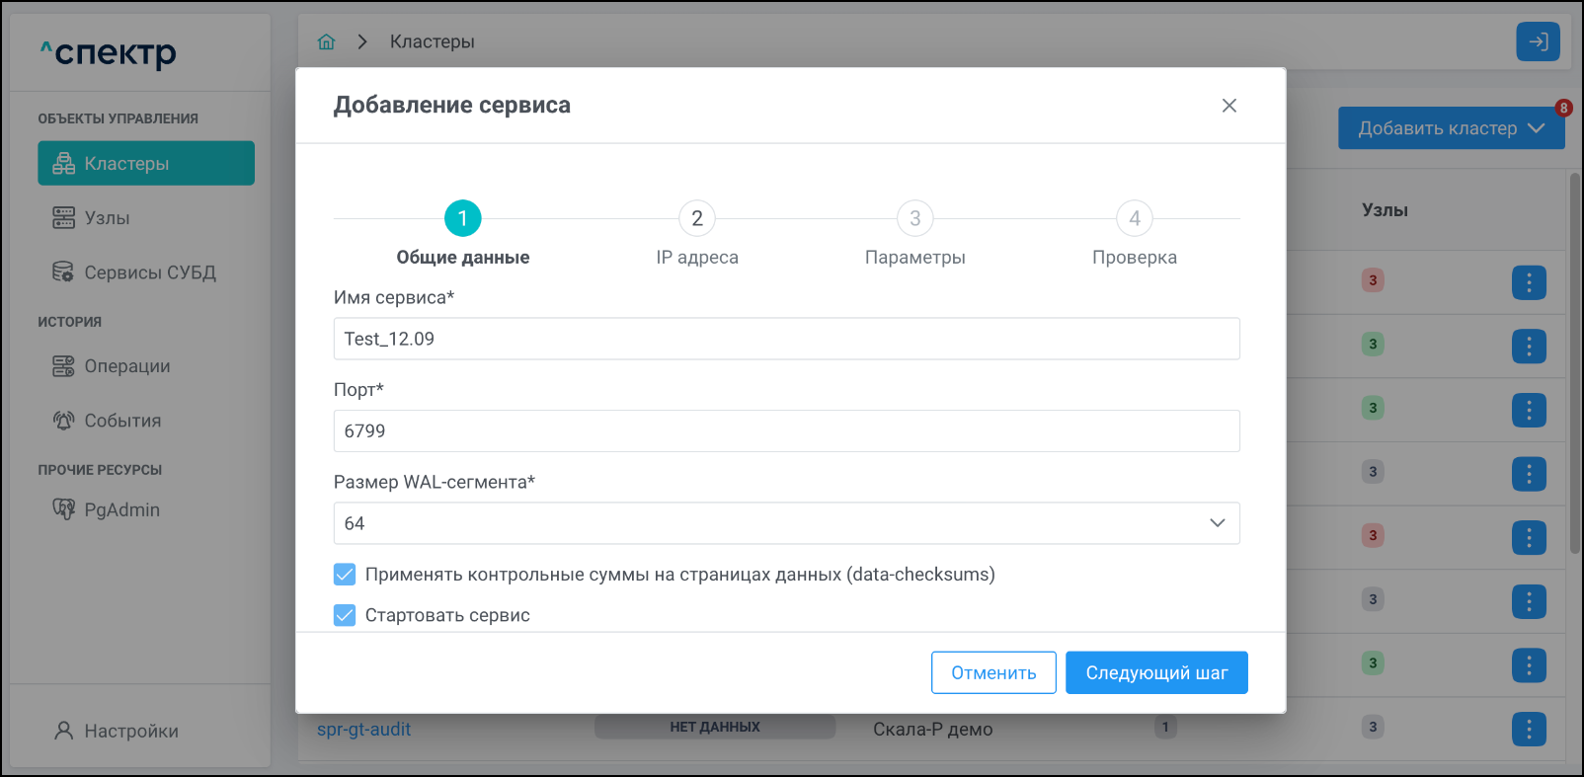Open Настройки user settings icon
The width and height of the screenshot is (1584, 778).
[63, 731]
